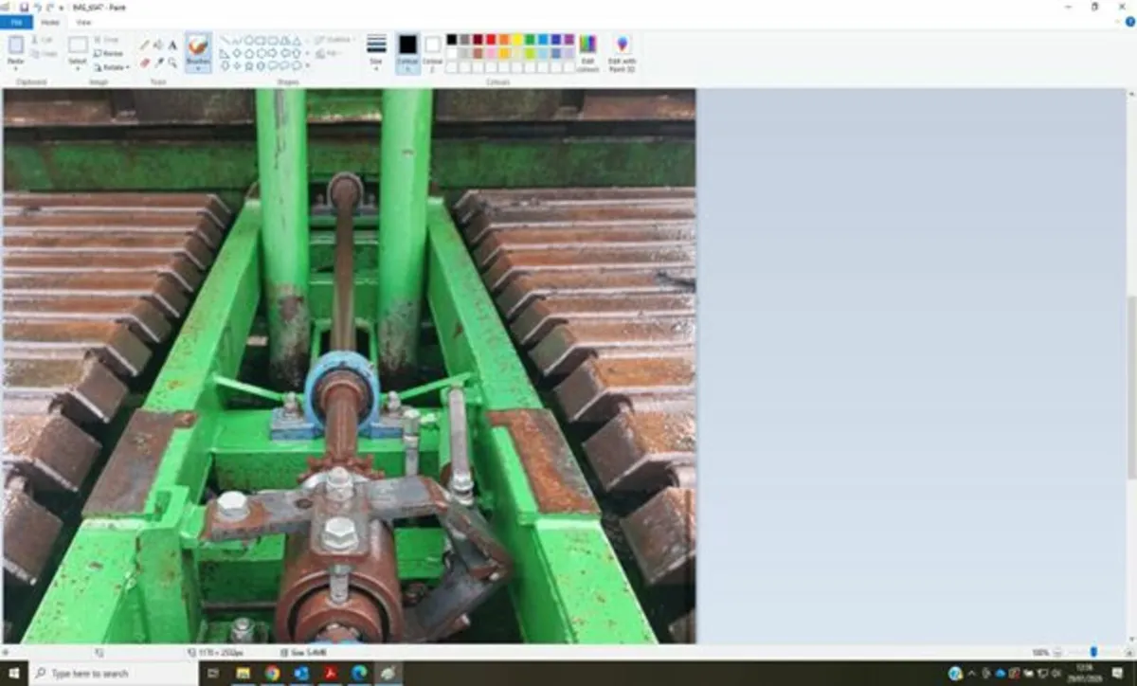The height and width of the screenshot is (686, 1137).
Task: Open the Size dropdown
Action: (375, 52)
